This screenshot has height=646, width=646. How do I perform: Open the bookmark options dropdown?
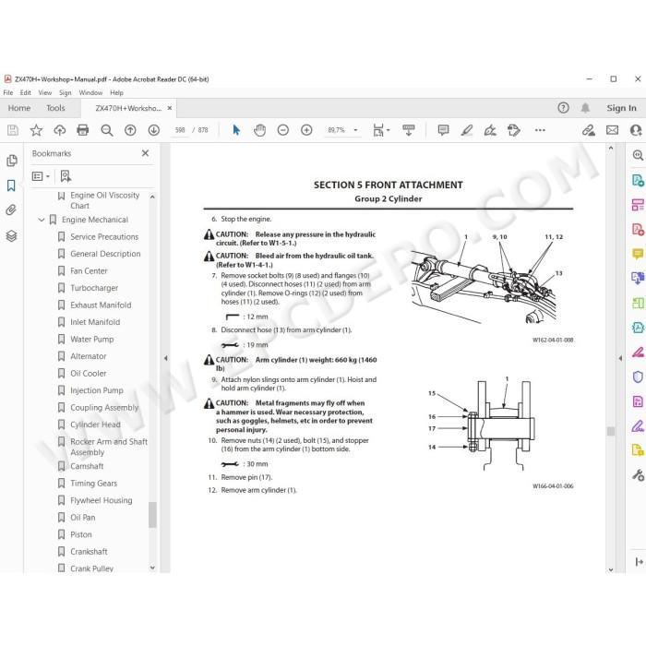pyautogui.click(x=41, y=176)
